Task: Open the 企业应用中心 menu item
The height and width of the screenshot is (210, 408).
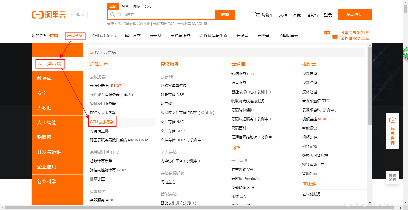Action: (x=104, y=36)
